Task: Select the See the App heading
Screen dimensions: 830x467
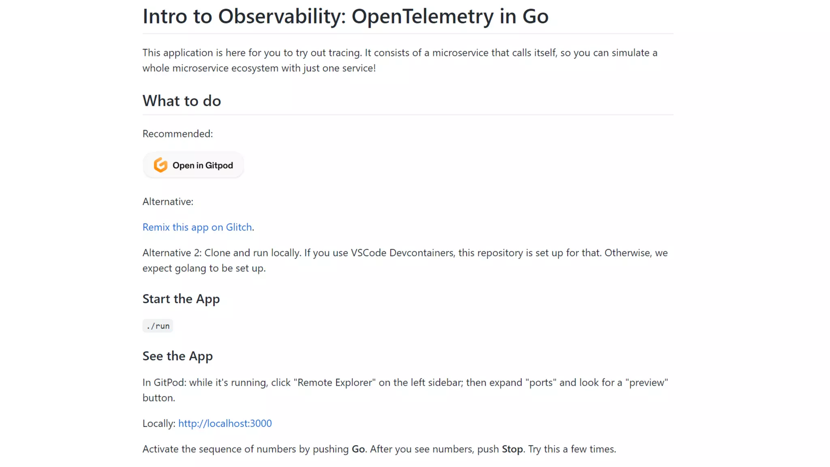Action: (178, 356)
